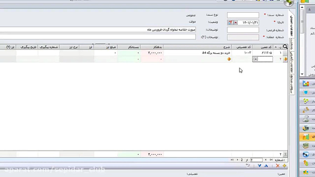Click the موقت status value
Viewport: 315px width, 177px height.
(192, 22)
